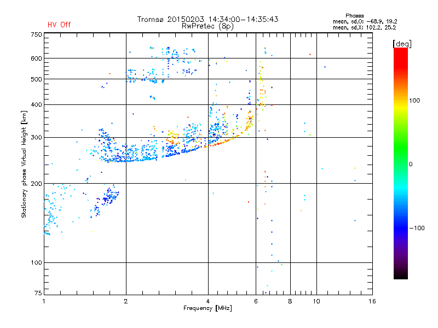Click the red 'HV Off' status label
438x328 pixels.
click(59, 25)
